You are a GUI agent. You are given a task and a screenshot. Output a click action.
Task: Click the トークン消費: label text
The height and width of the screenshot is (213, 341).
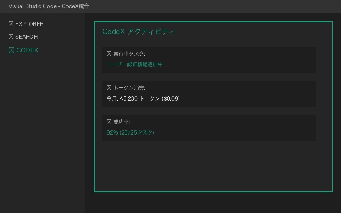point(129,88)
